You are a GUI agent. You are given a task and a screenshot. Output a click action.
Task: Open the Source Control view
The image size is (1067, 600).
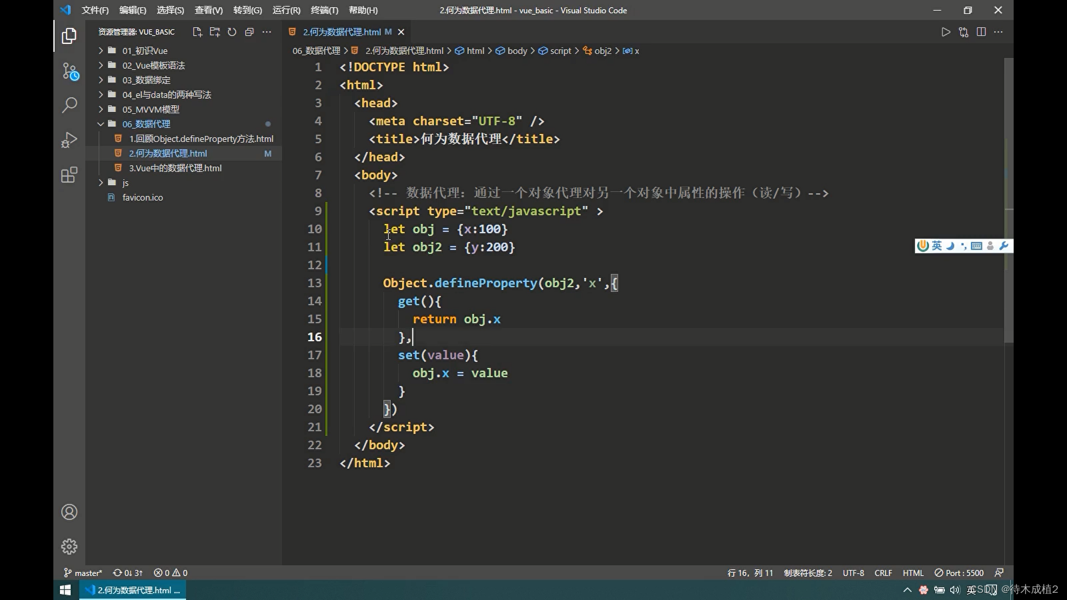(x=70, y=71)
